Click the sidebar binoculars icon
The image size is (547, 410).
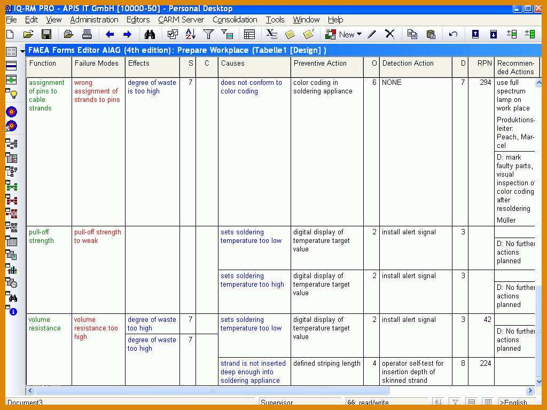point(12,297)
